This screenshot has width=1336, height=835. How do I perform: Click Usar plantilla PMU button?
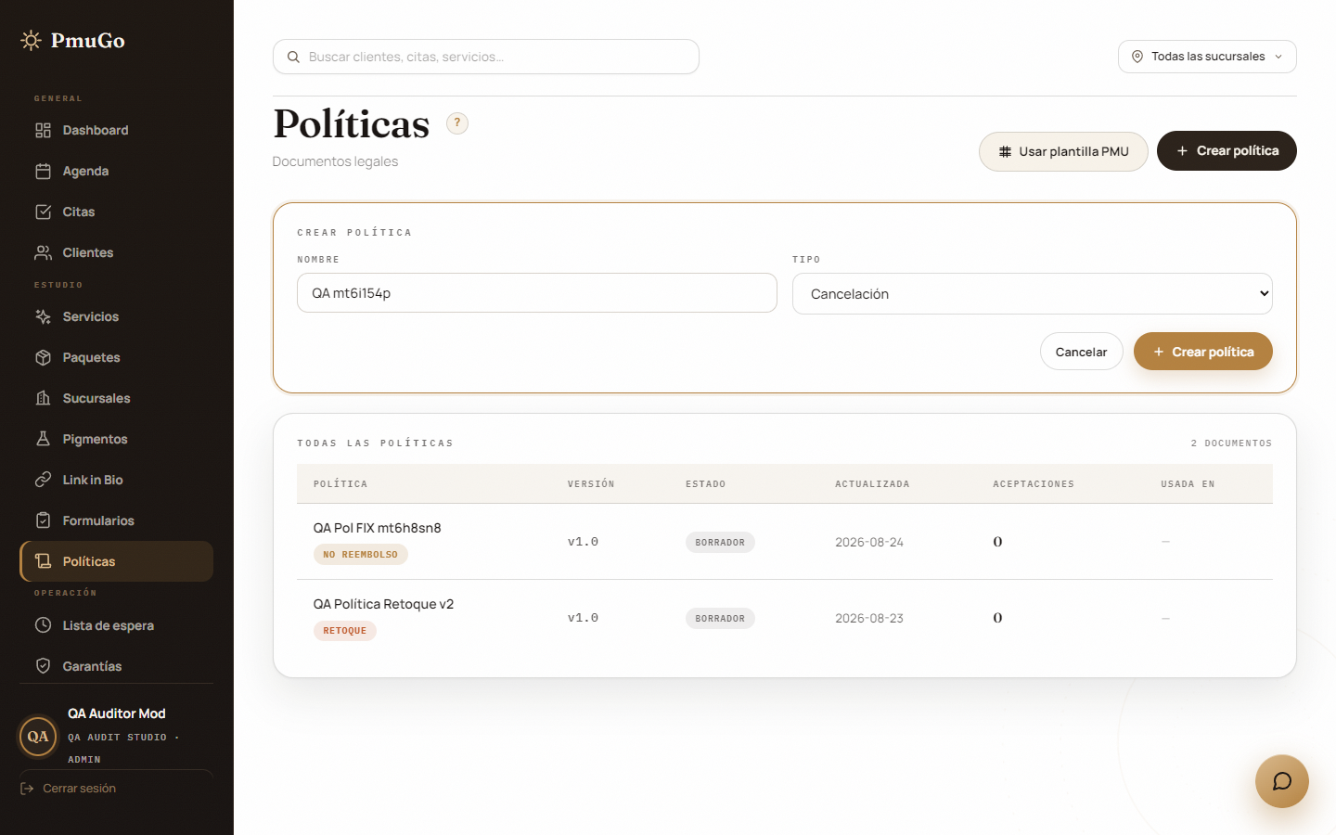click(x=1063, y=151)
